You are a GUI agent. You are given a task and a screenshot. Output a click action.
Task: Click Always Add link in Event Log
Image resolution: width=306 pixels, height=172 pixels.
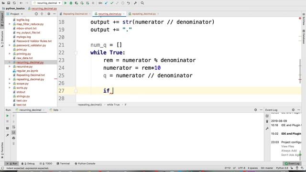click(289, 150)
